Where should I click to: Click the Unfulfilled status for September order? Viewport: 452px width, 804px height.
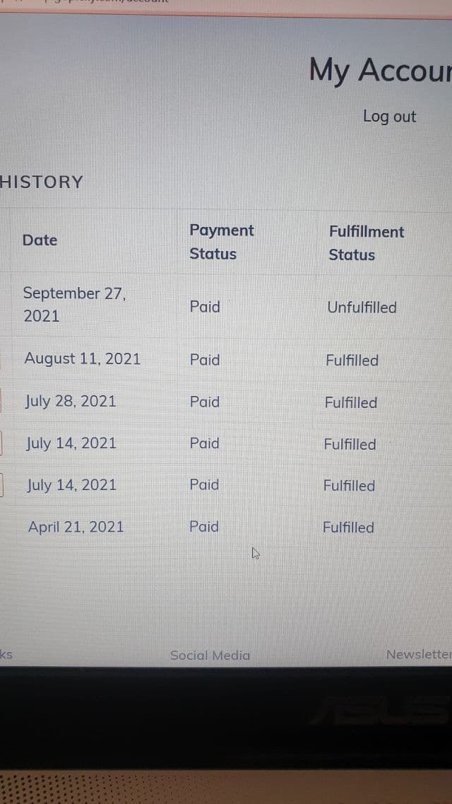[x=362, y=308]
